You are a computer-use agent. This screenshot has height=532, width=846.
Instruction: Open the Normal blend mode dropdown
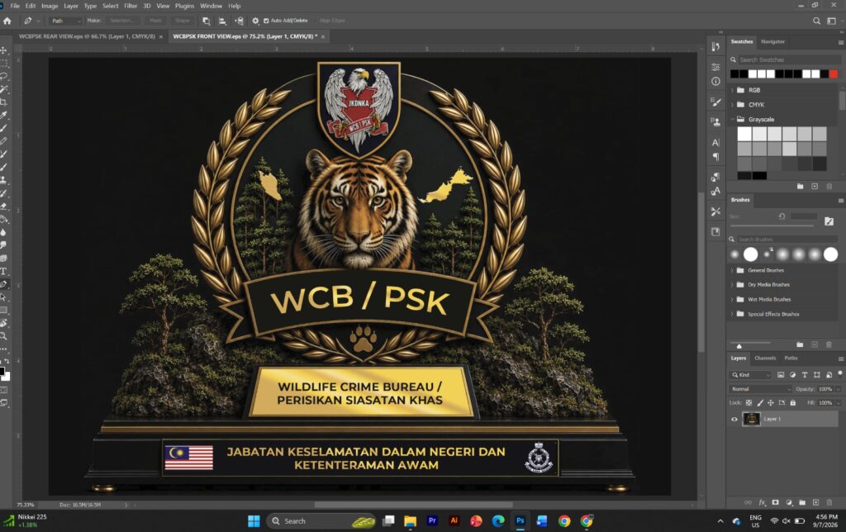pyautogui.click(x=760, y=389)
